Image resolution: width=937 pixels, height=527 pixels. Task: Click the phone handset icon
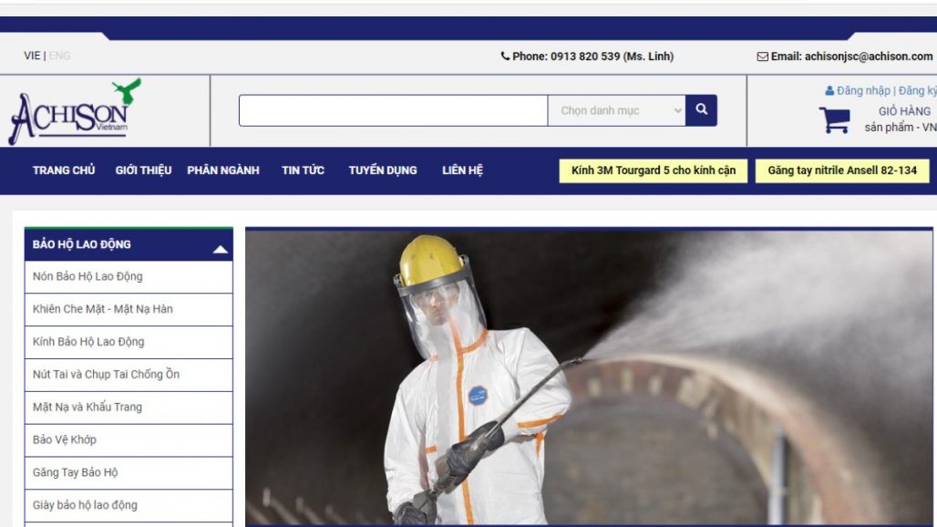505,56
